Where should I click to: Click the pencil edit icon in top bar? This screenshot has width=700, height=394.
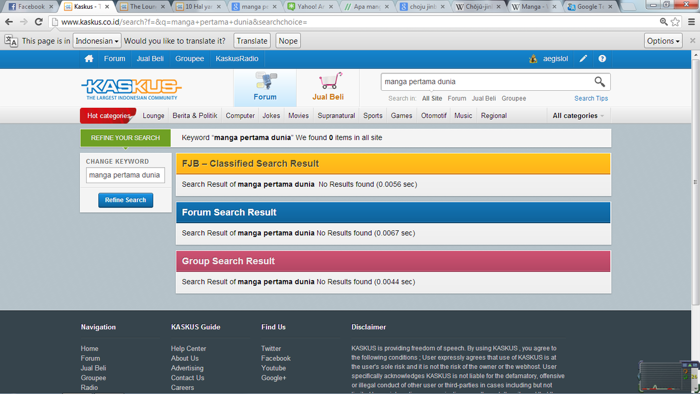click(584, 59)
